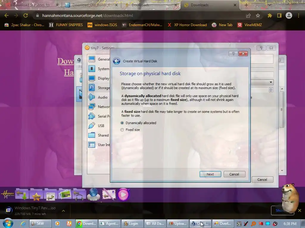Click Next in the virtual disk wizard
305x228 pixels.
(210, 174)
